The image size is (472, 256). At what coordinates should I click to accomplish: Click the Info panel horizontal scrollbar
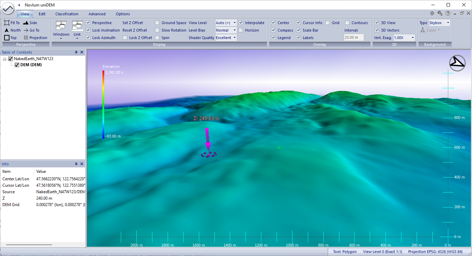(x=29, y=244)
